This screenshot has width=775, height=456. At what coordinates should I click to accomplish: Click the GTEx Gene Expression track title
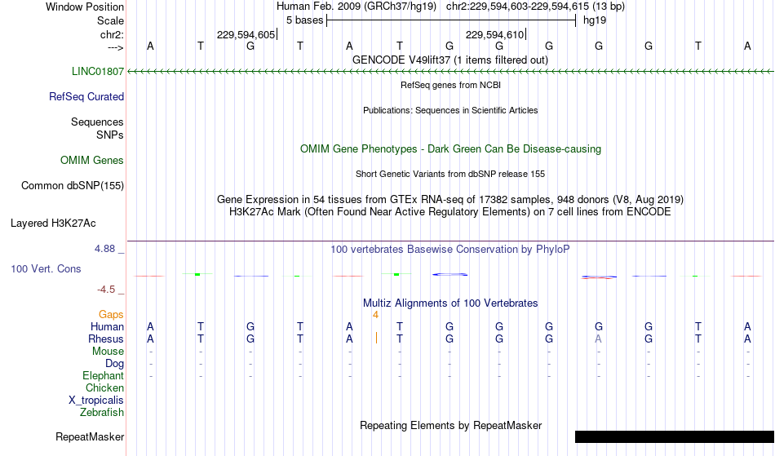coord(450,200)
